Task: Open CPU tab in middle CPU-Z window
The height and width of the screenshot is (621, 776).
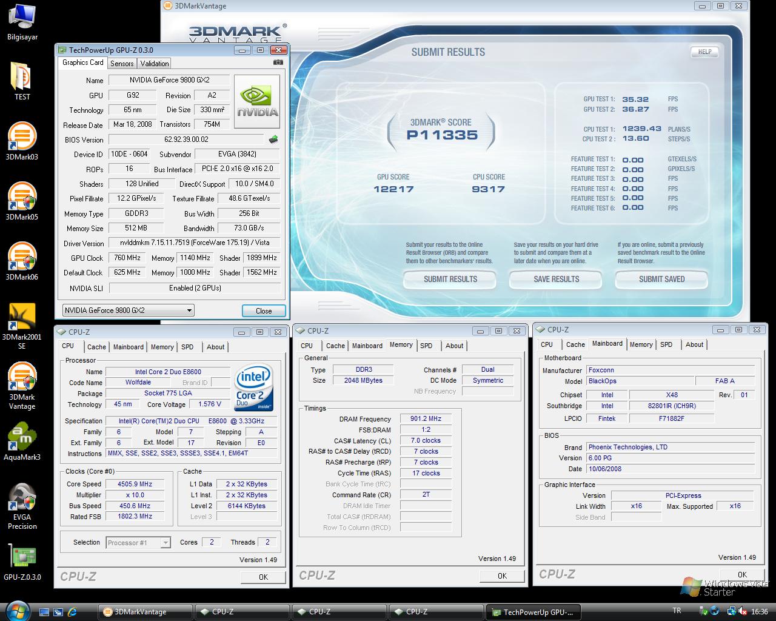Action: [307, 346]
